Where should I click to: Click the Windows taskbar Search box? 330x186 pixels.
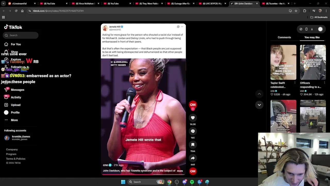tap(146, 182)
